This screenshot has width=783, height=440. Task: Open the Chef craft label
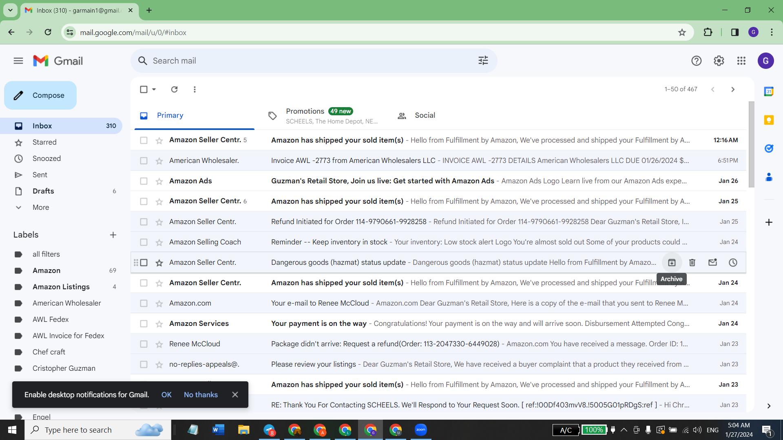point(49,352)
